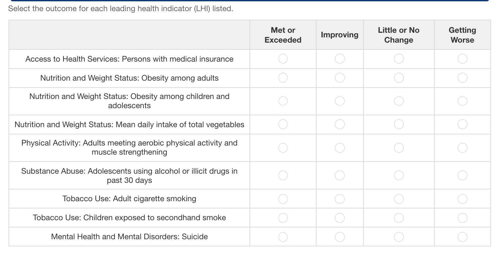This screenshot has width=499, height=253.
Task: Mark secondhand smoke exposure as Met or Exceeded
Action: [x=283, y=218]
